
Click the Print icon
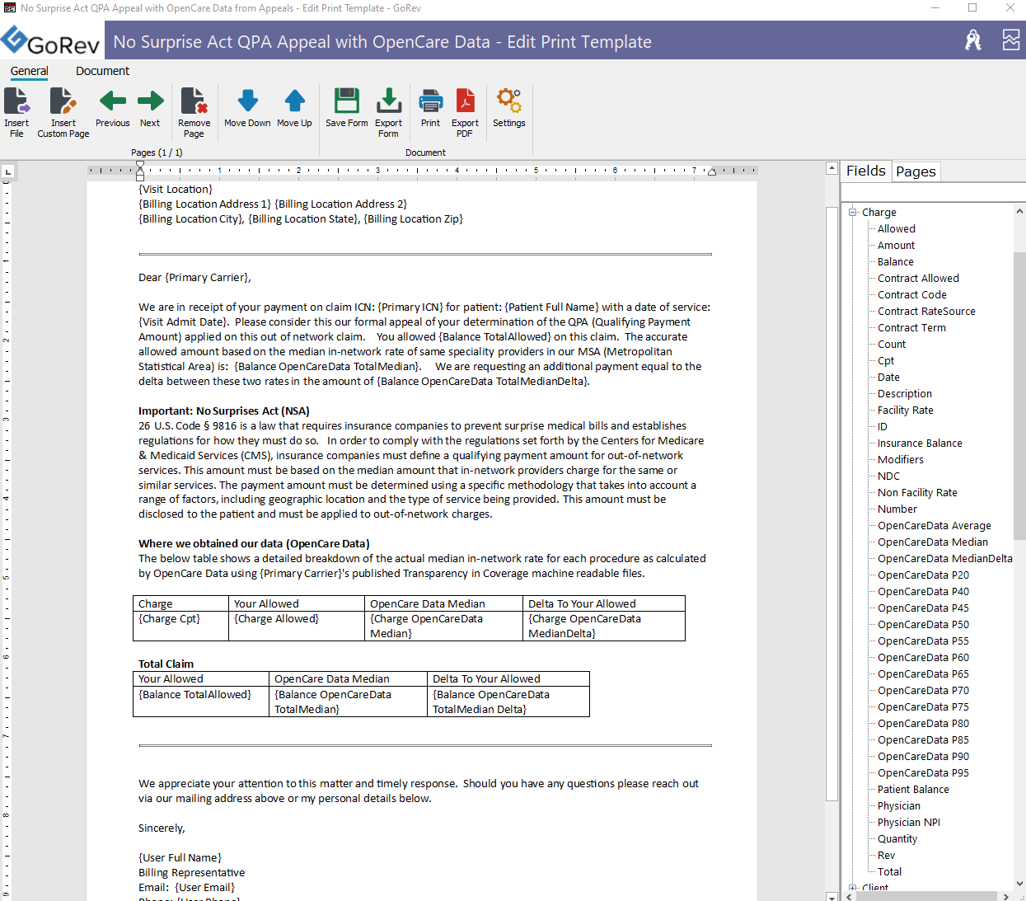430,101
